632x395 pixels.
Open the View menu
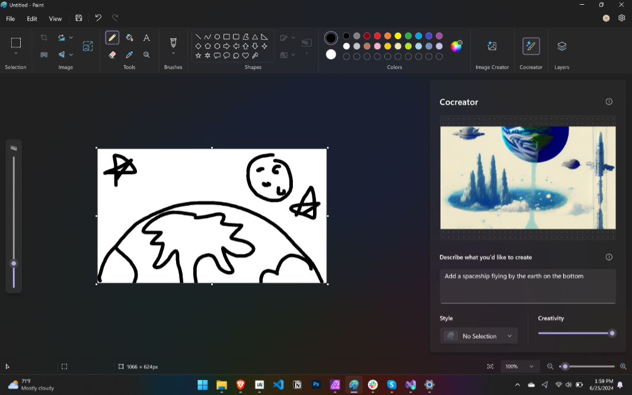pos(55,18)
